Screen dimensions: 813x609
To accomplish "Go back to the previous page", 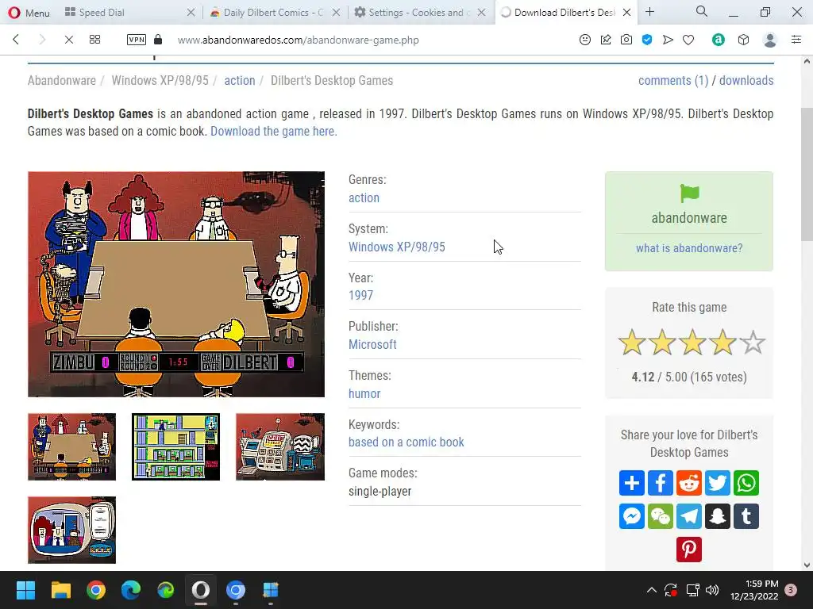I will (x=16, y=40).
